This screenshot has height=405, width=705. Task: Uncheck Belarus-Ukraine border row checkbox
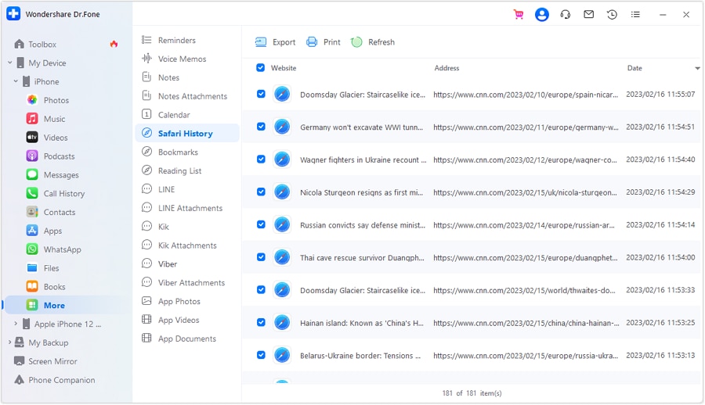(x=261, y=355)
